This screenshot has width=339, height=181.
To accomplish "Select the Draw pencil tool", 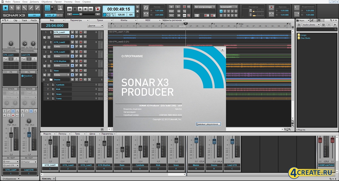I will pyautogui.click(x=31, y=8).
